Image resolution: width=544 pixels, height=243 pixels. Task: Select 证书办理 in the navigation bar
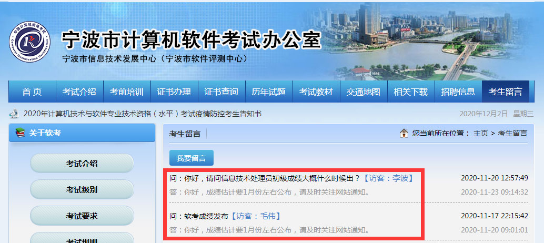(174, 92)
